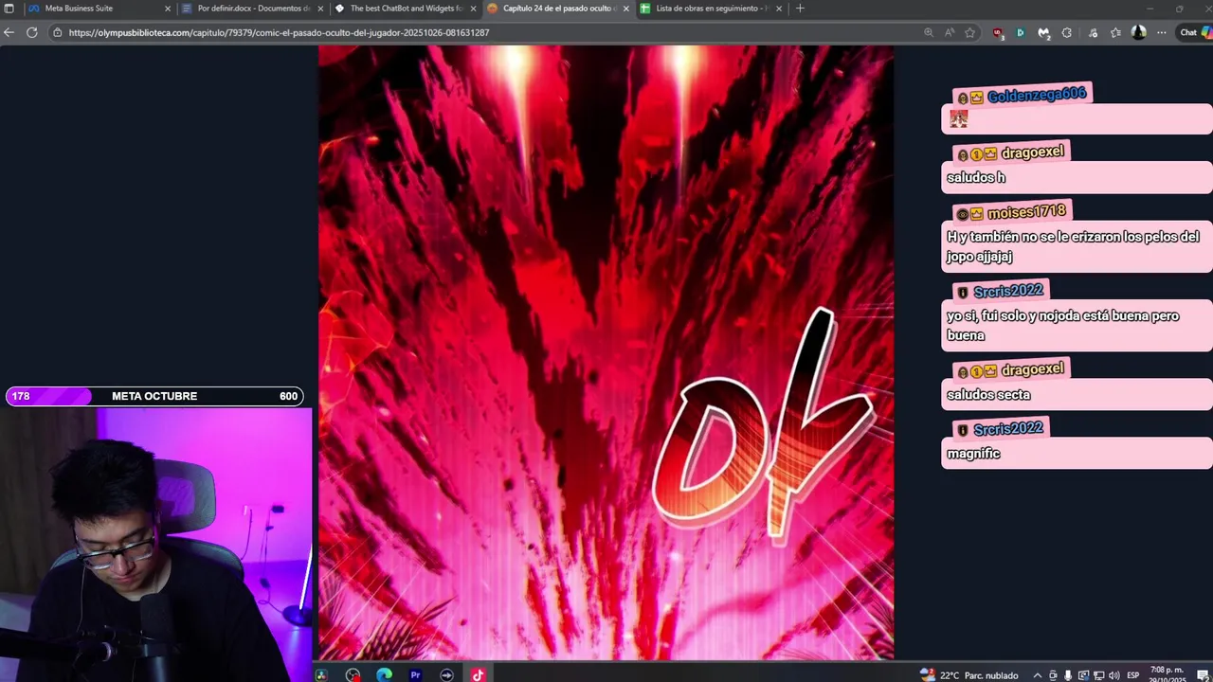Open the teal extension icon beside uBlock
This screenshot has width=1213, height=682.
tap(1021, 32)
